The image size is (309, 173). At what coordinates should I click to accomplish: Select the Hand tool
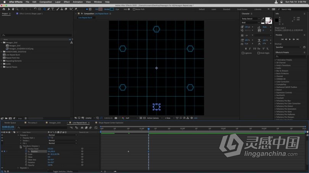point(13,9)
